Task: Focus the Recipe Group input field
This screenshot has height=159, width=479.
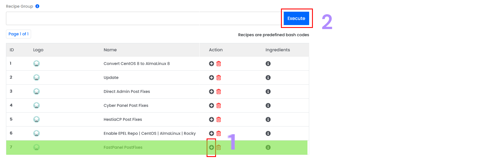Action: (x=144, y=18)
